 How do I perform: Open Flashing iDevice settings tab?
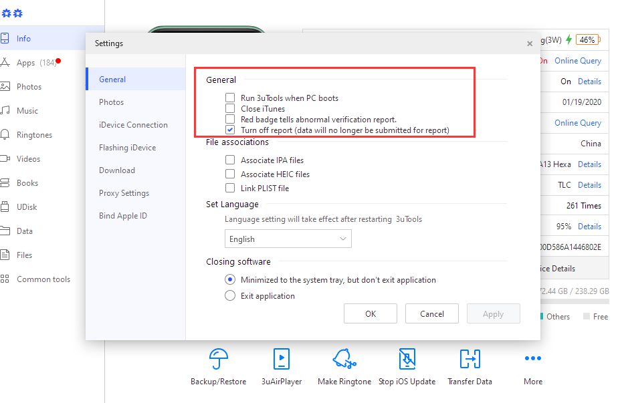pos(136,147)
